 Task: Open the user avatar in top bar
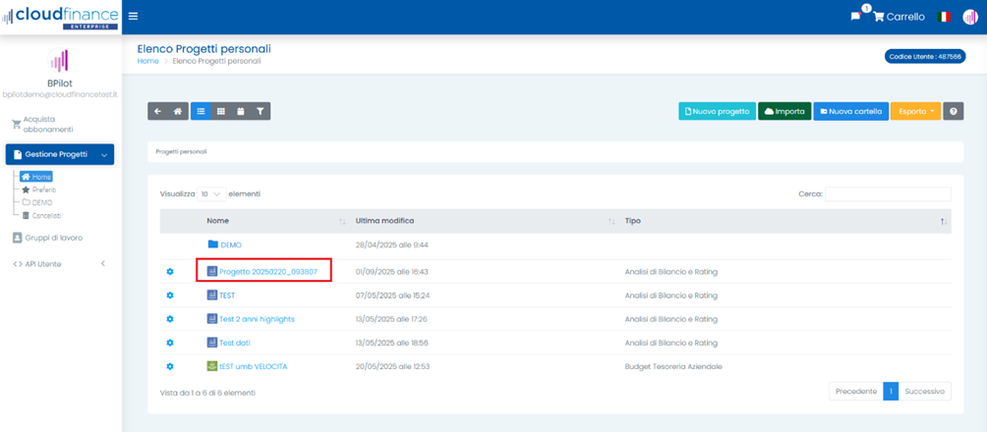[x=970, y=17]
